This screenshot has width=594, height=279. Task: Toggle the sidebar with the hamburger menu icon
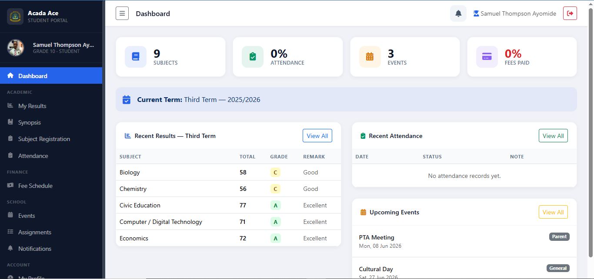tap(122, 13)
